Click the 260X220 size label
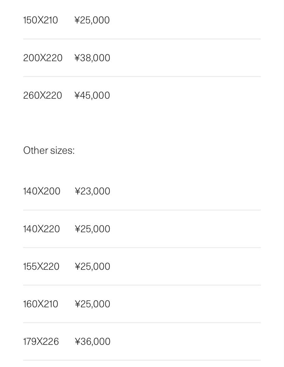 click(x=43, y=95)
